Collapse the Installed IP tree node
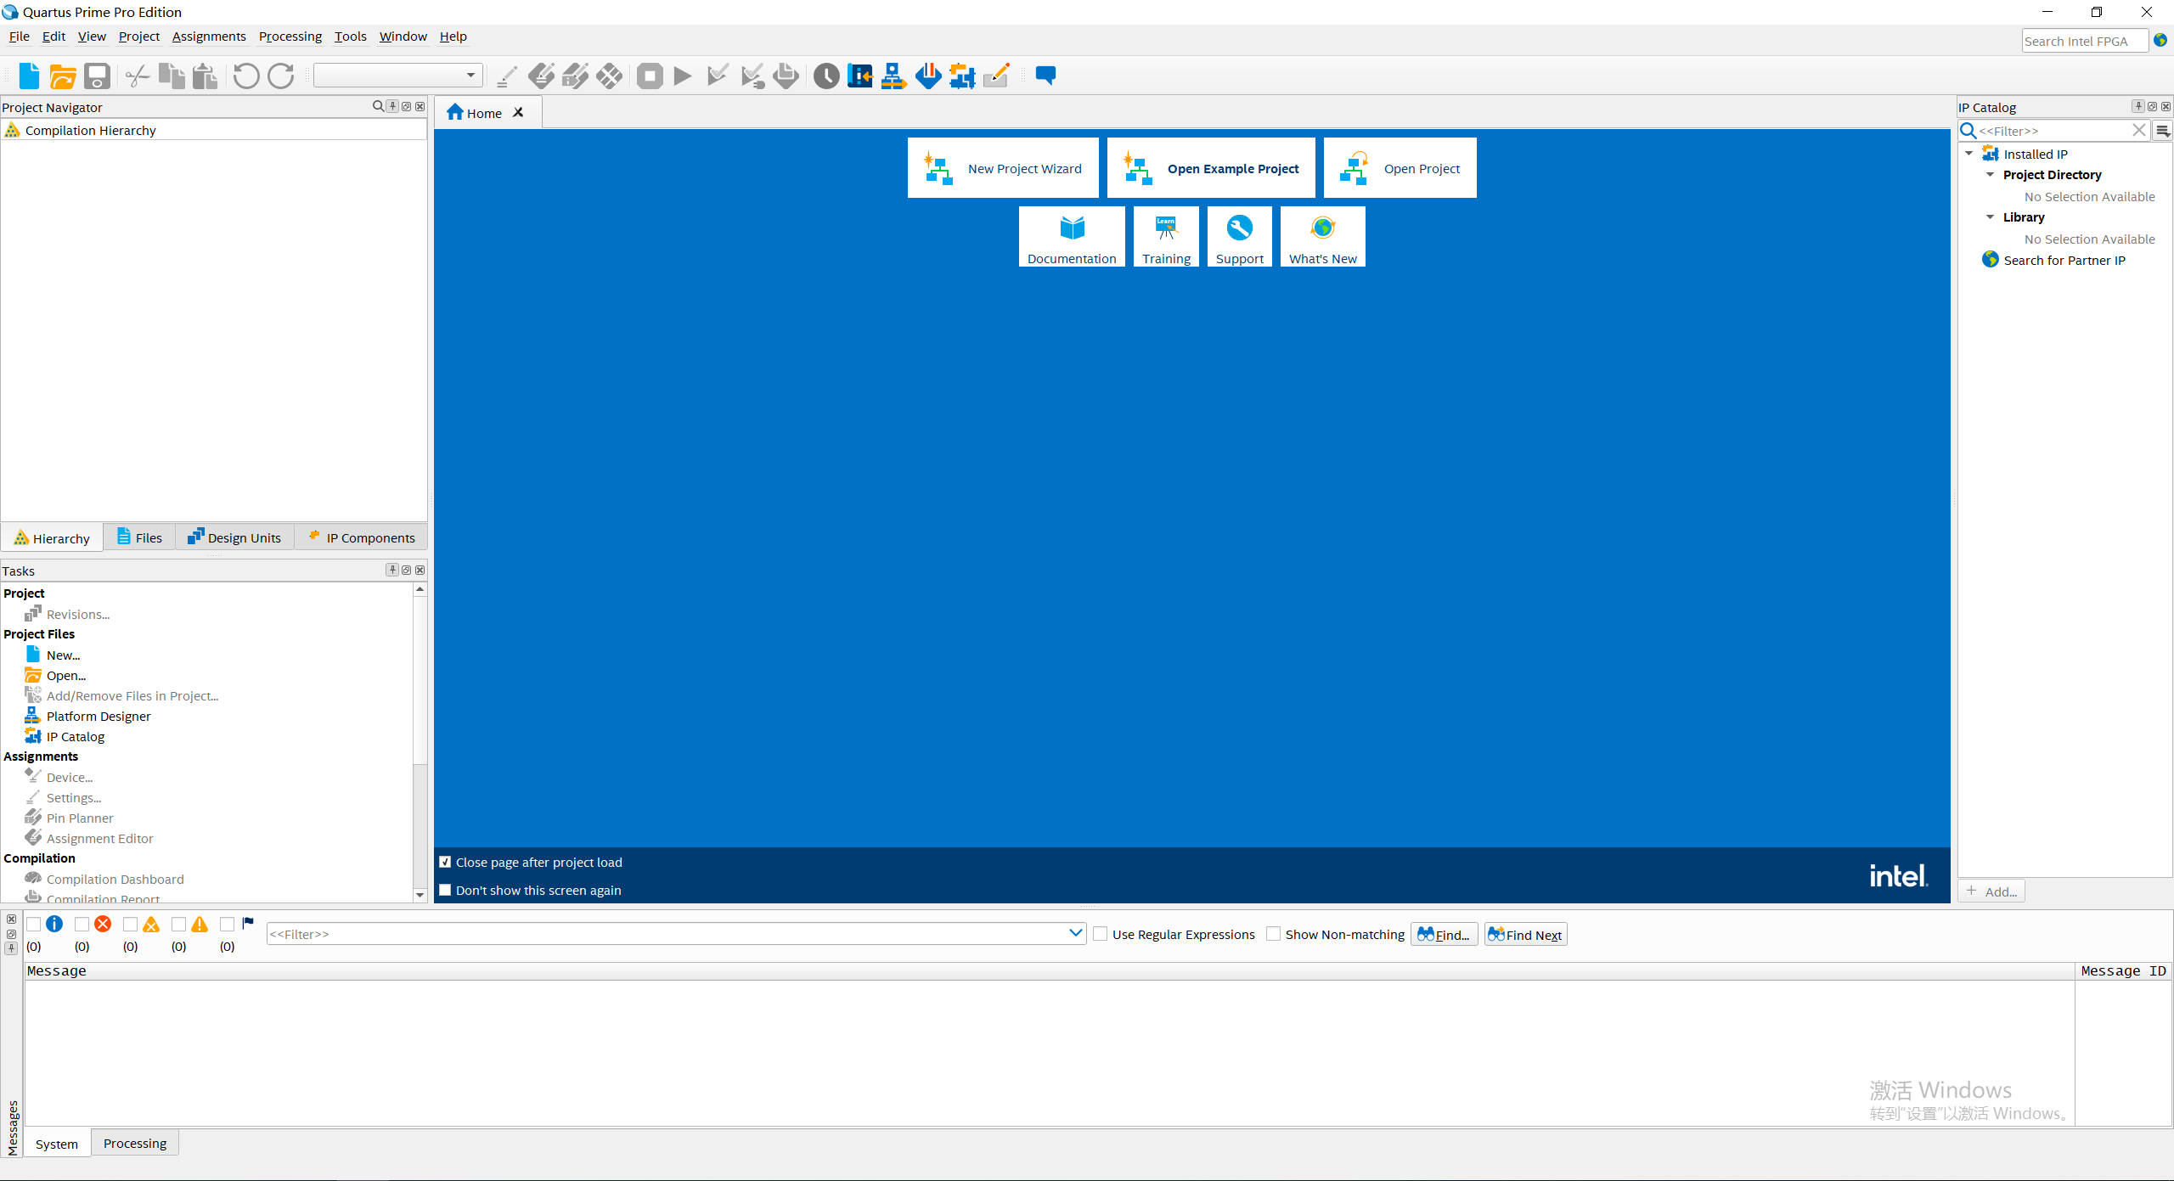The height and width of the screenshot is (1181, 2174). (1969, 154)
